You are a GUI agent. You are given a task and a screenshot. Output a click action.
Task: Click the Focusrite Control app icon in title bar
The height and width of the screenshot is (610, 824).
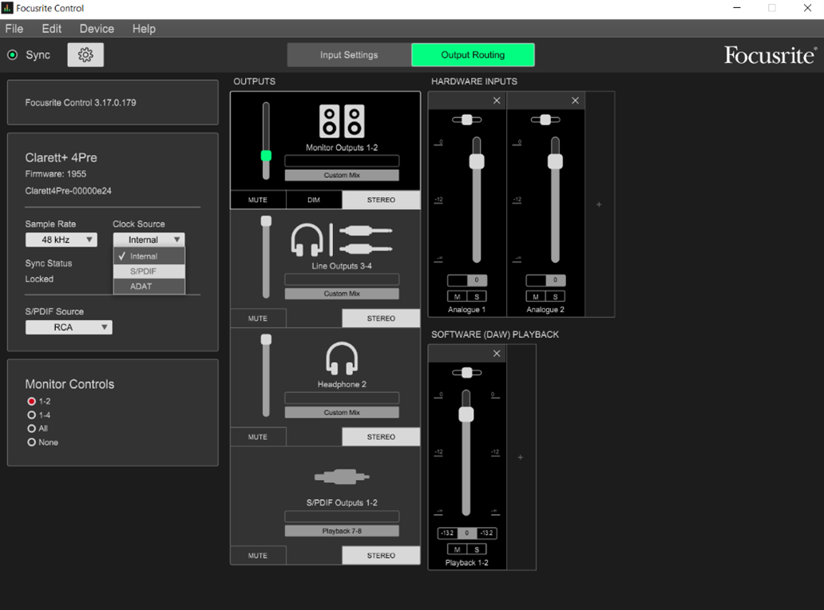[x=7, y=8]
